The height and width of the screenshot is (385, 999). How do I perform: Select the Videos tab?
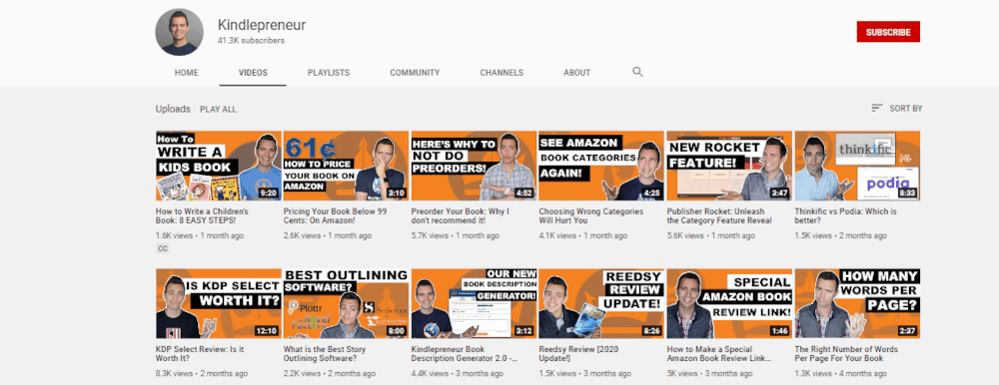pos(253,73)
